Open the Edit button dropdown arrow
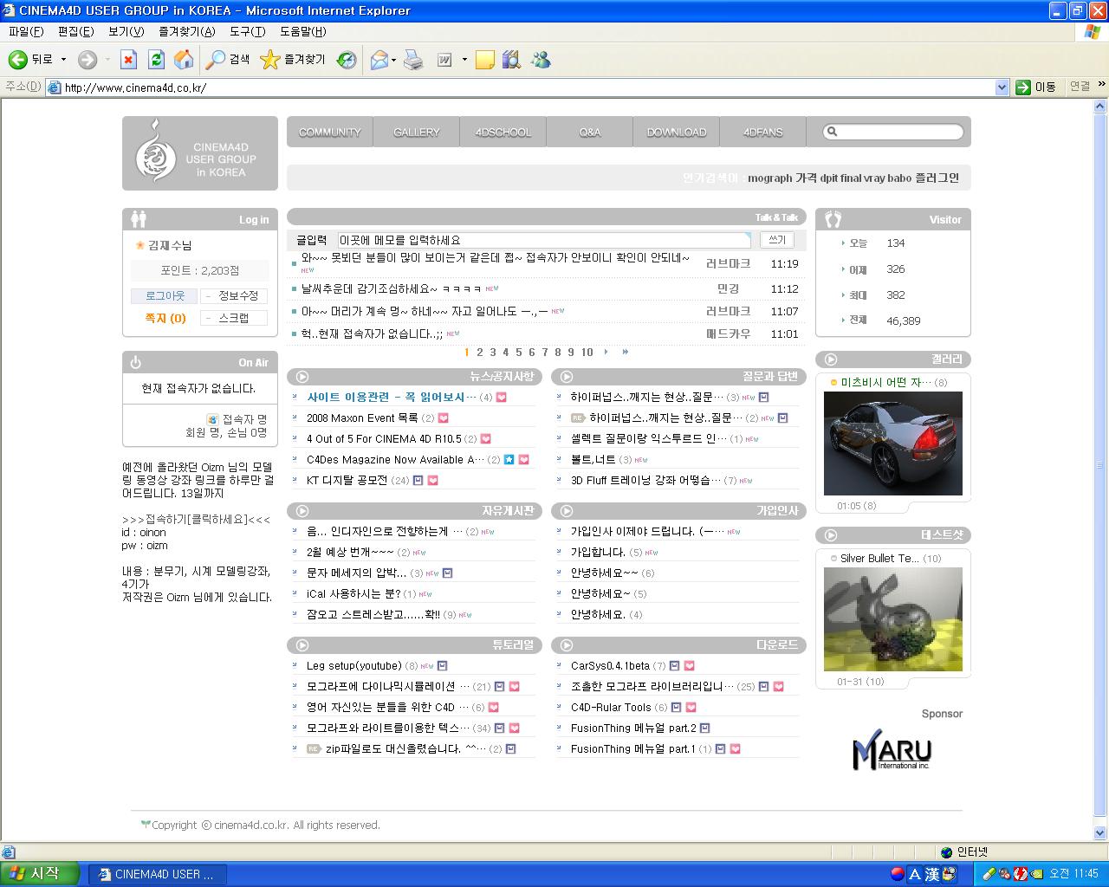The width and height of the screenshot is (1109, 887). pyautogui.click(x=464, y=60)
